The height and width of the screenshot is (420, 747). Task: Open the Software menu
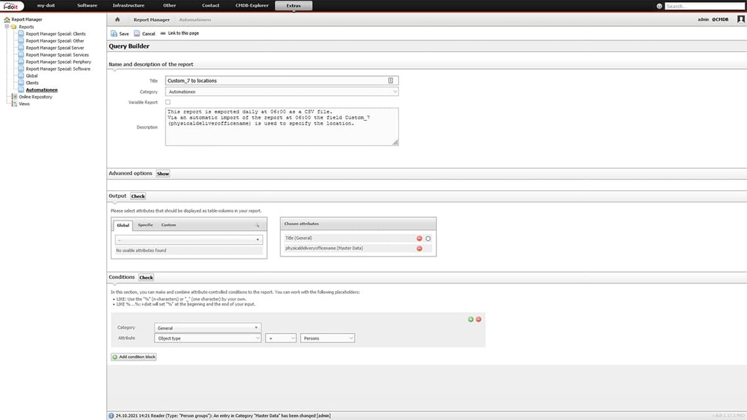87,6
